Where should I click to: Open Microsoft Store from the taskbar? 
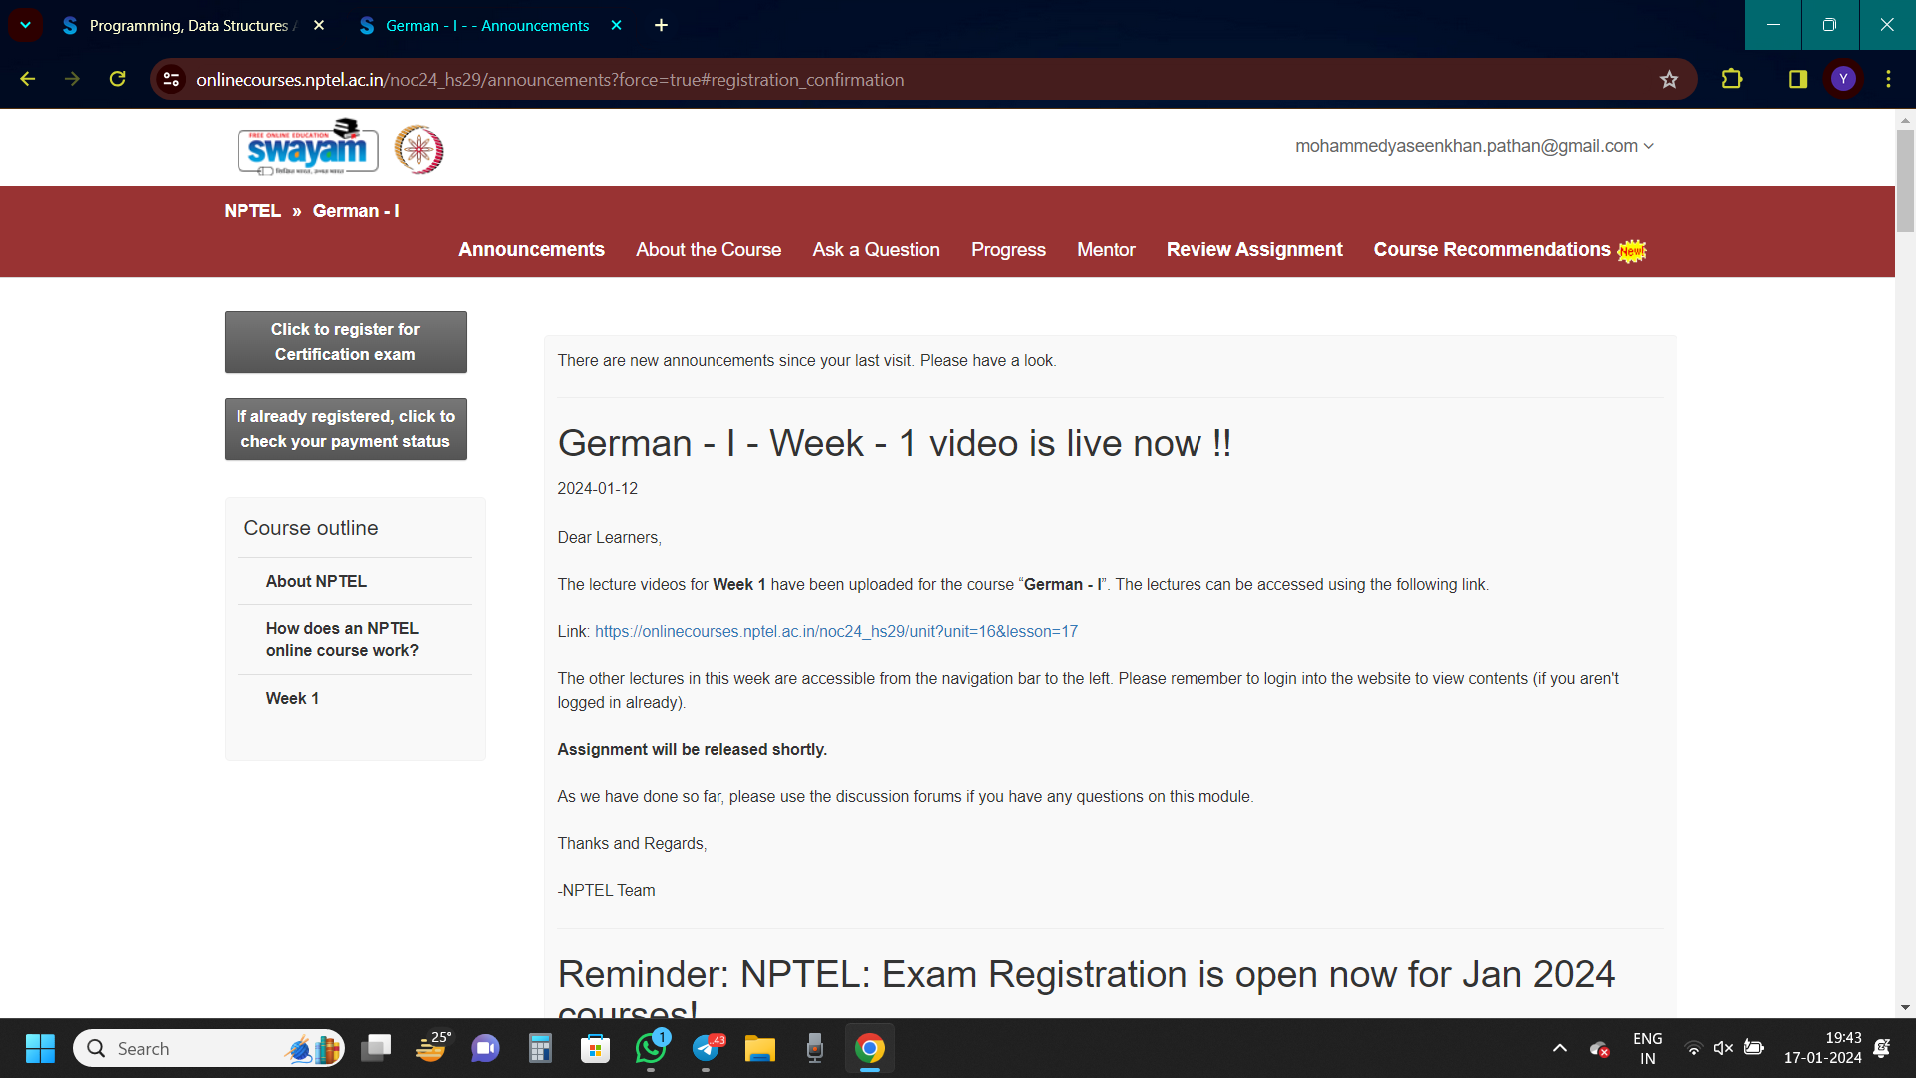click(596, 1048)
